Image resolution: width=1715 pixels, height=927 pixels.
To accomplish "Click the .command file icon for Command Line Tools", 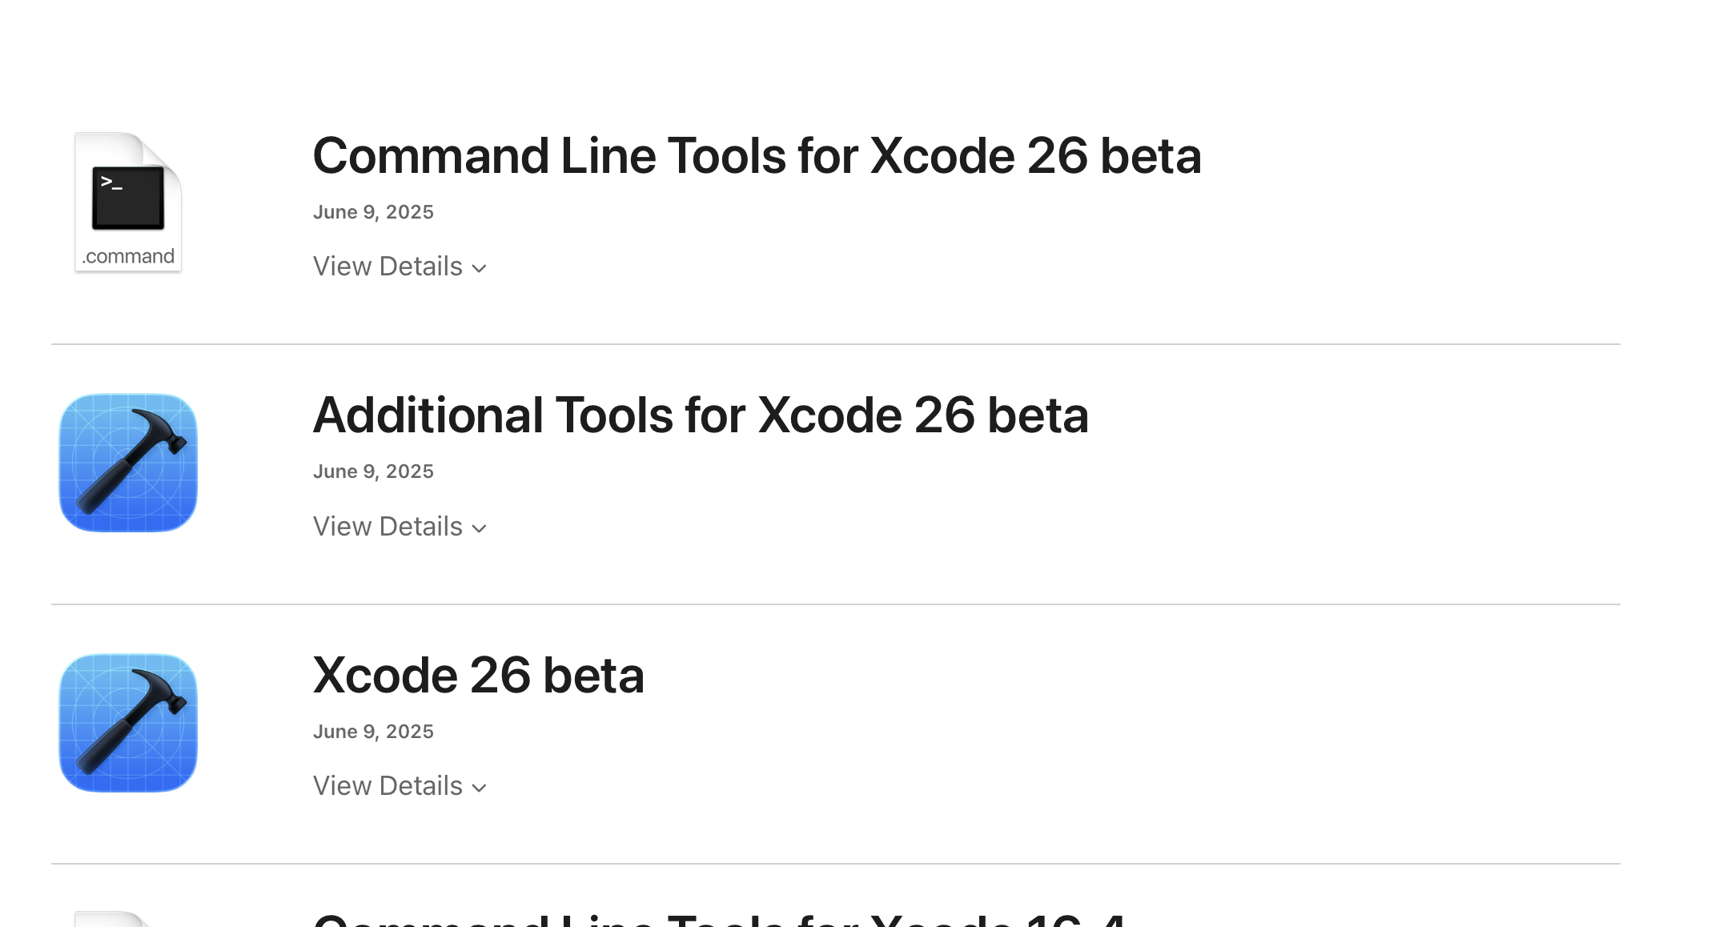I will coord(128,202).
